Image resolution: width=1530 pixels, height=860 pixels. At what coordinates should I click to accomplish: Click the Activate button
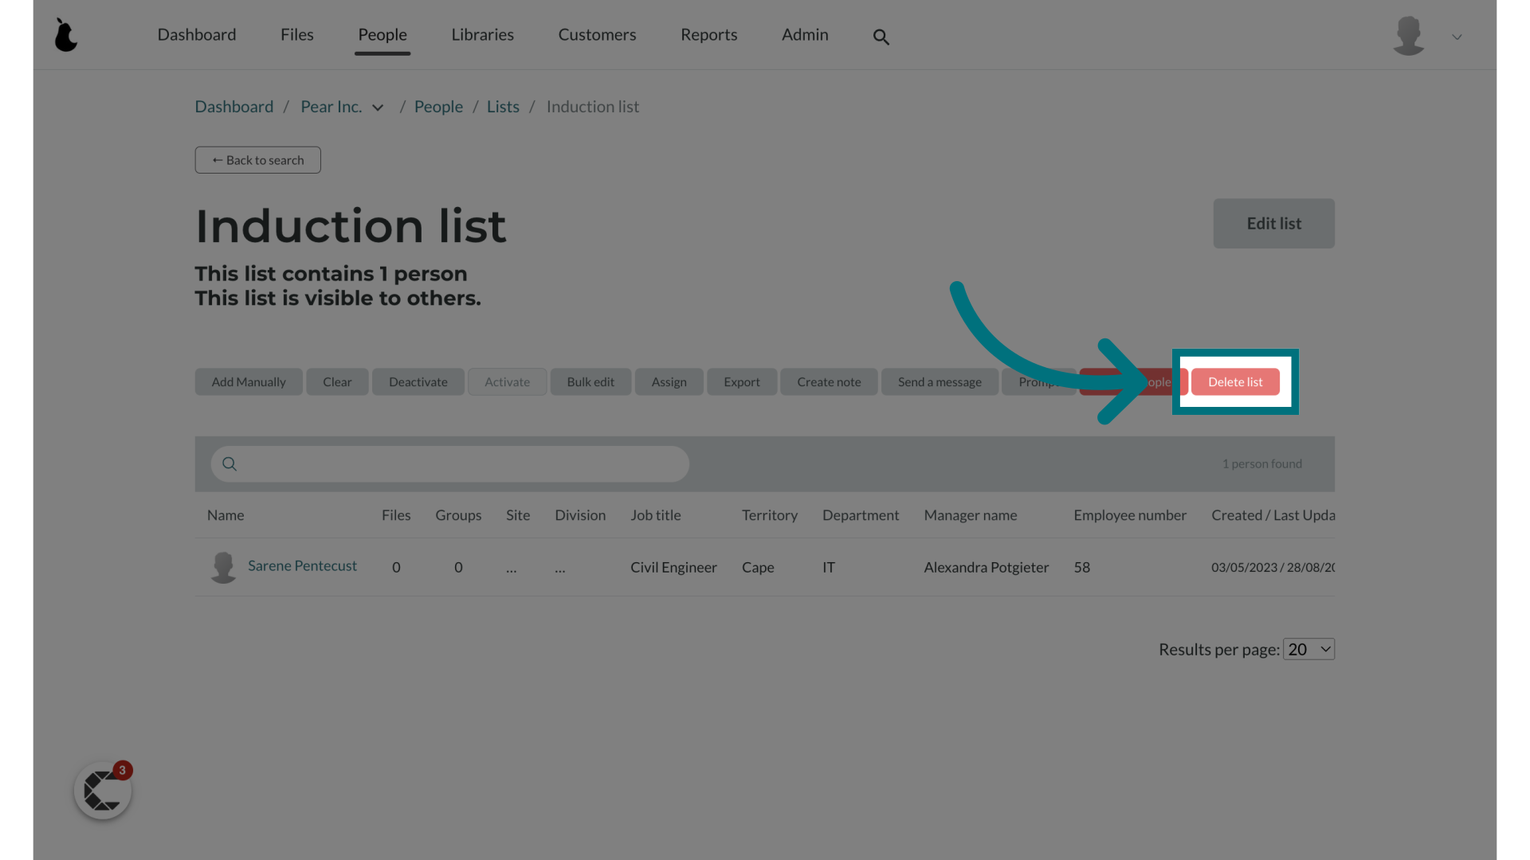(508, 382)
